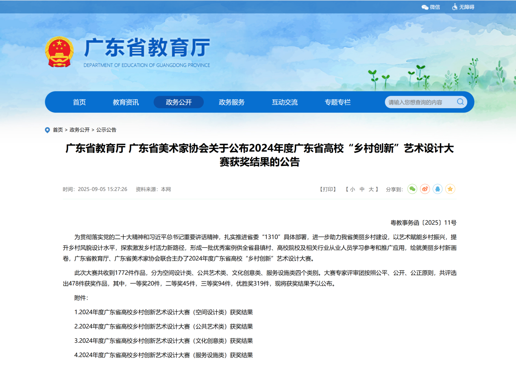Set font size to 小
The width and height of the screenshot is (516, 366).
click(352, 190)
